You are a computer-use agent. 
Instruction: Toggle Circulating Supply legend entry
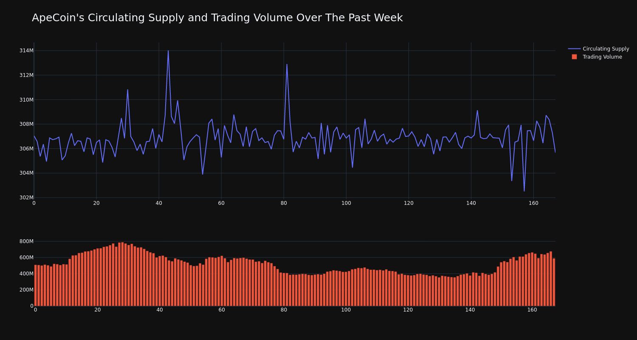click(598, 49)
